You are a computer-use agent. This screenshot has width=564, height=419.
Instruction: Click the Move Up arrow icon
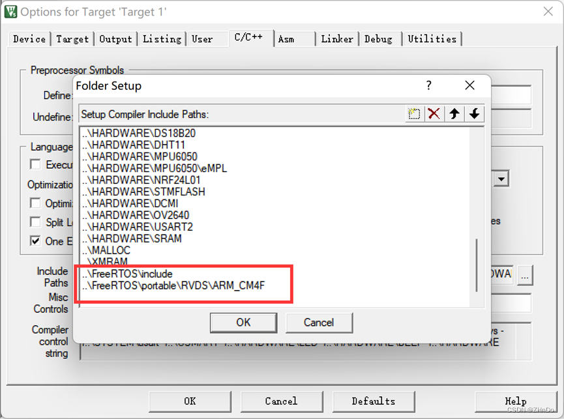(454, 114)
